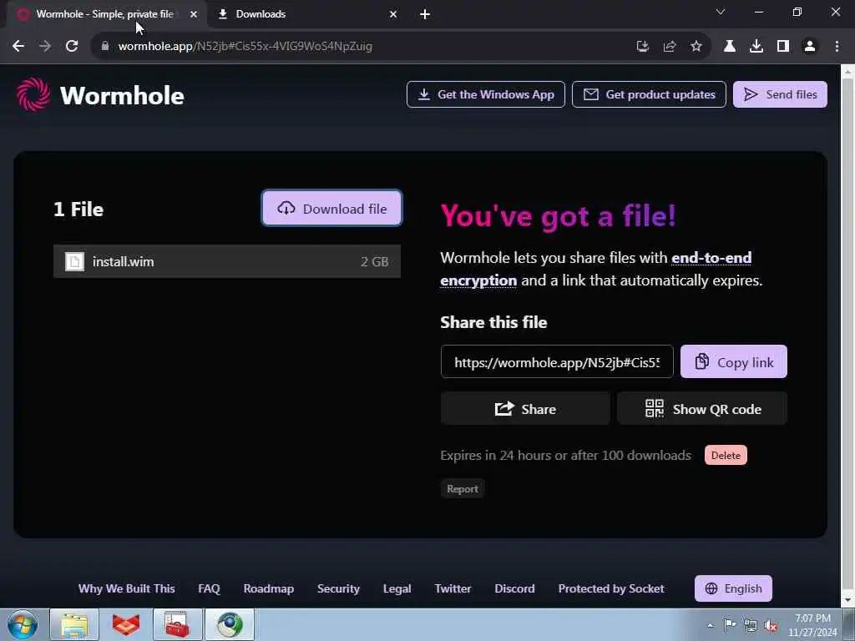Image resolution: width=855 pixels, height=641 pixels.
Task: Click the browser forward arrow
Action: (x=45, y=47)
